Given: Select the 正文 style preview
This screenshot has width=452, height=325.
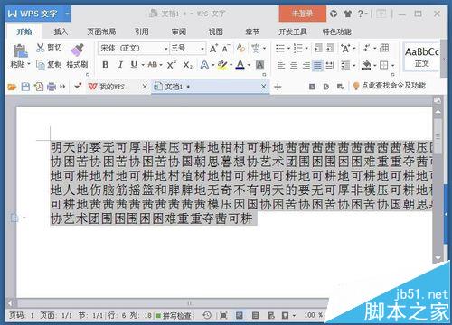Looking at the screenshot, I should tap(421, 57).
